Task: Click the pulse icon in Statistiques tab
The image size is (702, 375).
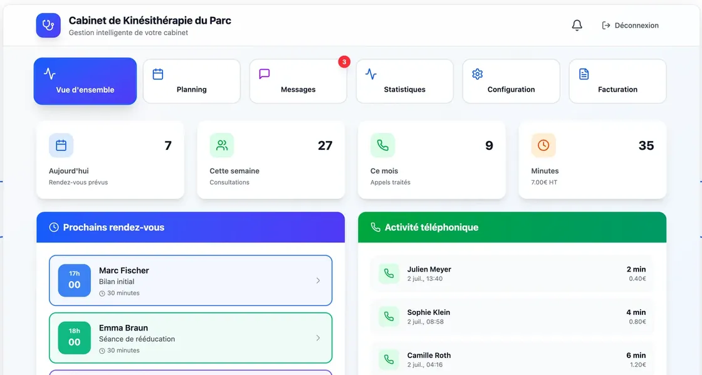Action: 370,73
